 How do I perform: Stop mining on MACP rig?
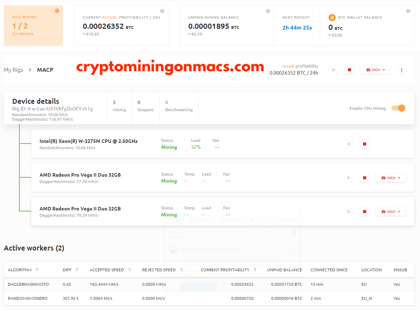pyautogui.click(x=349, y=70)
